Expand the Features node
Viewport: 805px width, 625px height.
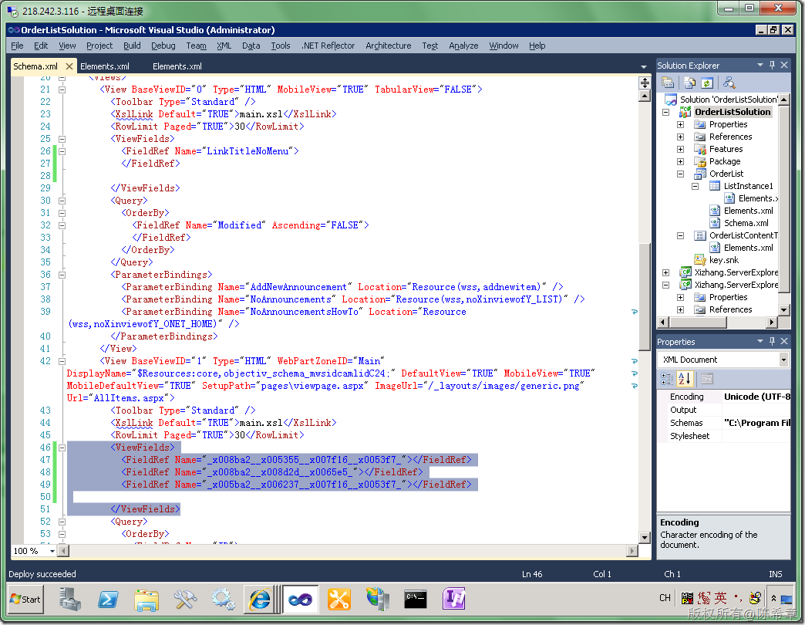pyautogui.click(x=680, y=149)
